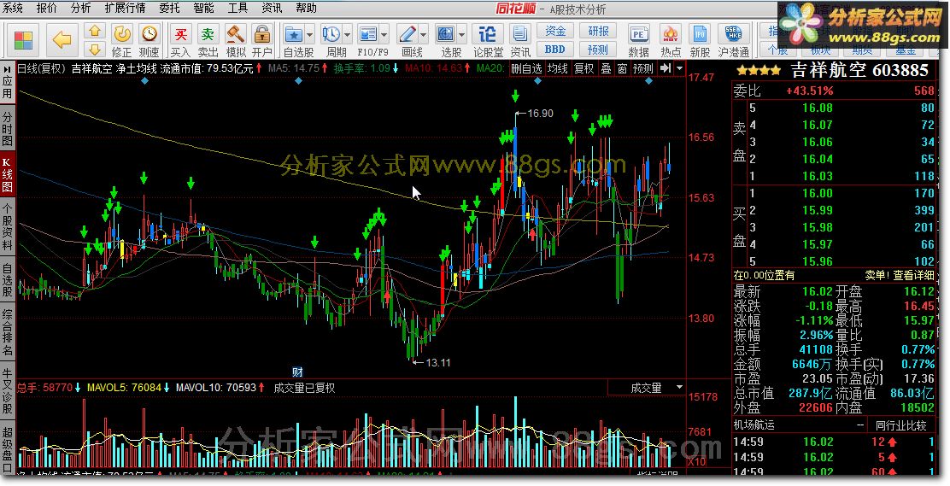Viewport: 950px width, 486px height.
Task: Switch to the 分时图 sidebar tab
Action: click(8, 128)
